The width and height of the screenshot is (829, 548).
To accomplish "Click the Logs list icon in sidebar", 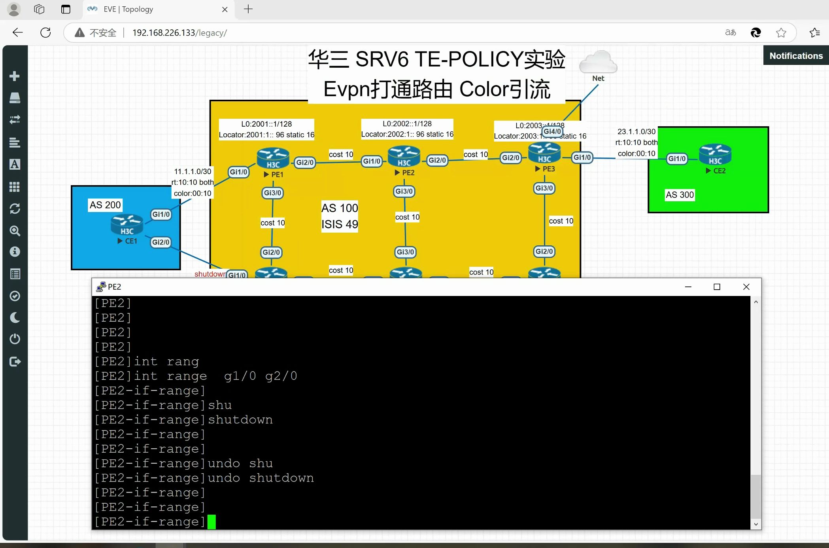I will (15, 273).
